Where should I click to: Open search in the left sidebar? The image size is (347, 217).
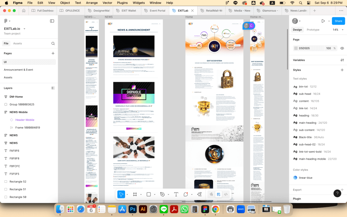point(53,43)
